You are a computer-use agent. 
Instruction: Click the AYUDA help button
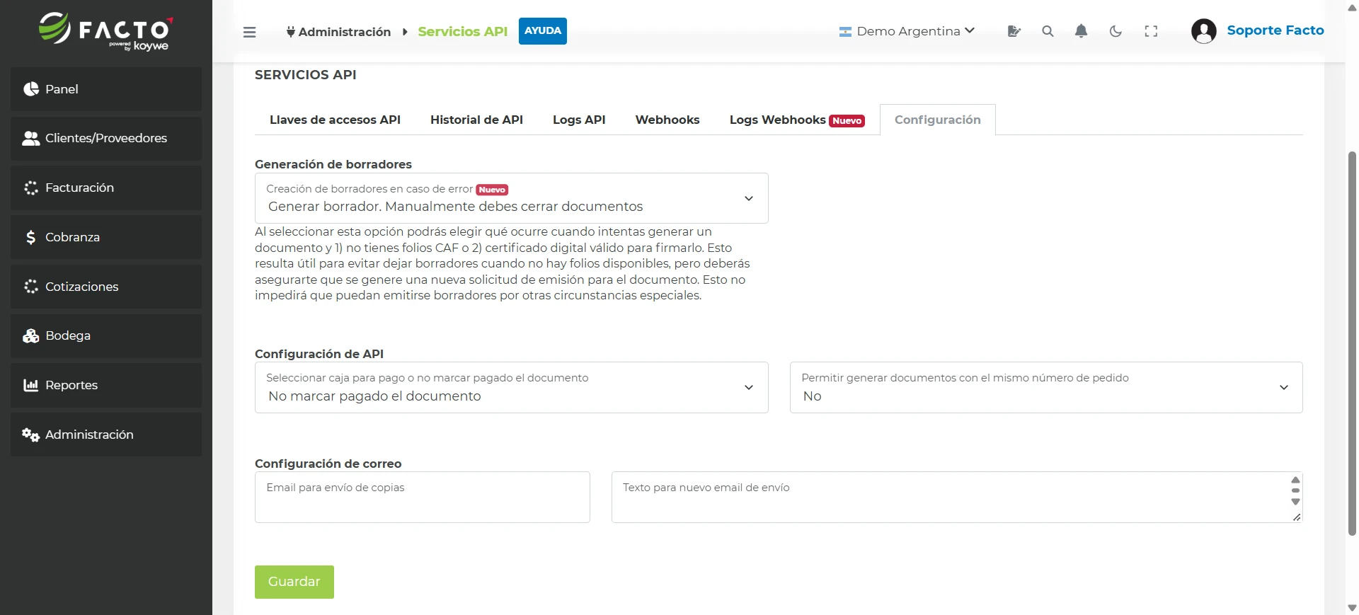543,31
